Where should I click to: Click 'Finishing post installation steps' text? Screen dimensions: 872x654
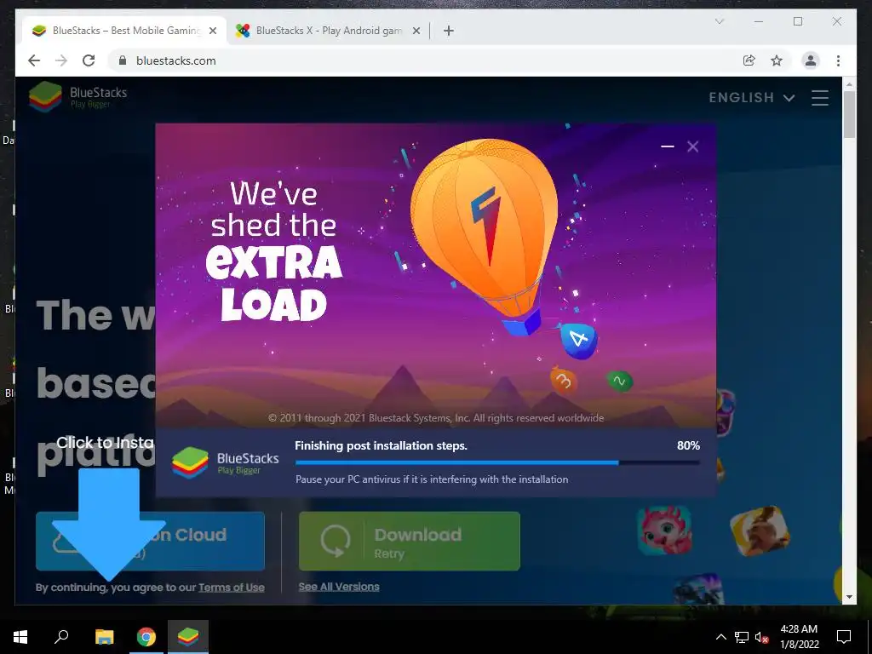(x=381, y=445)
